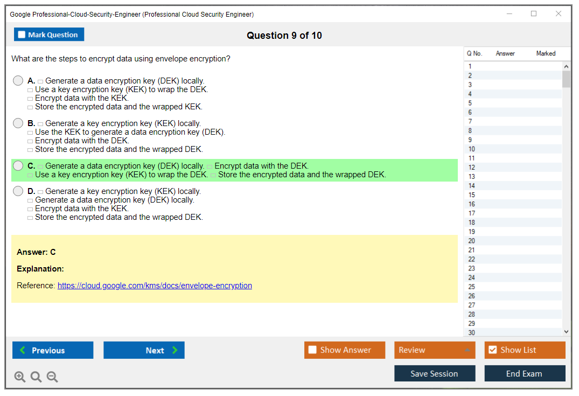Reset zoom with the middle magnifier icon
Image resolution: width=579 pixels, height=396 pixels.
coord(36,377)
